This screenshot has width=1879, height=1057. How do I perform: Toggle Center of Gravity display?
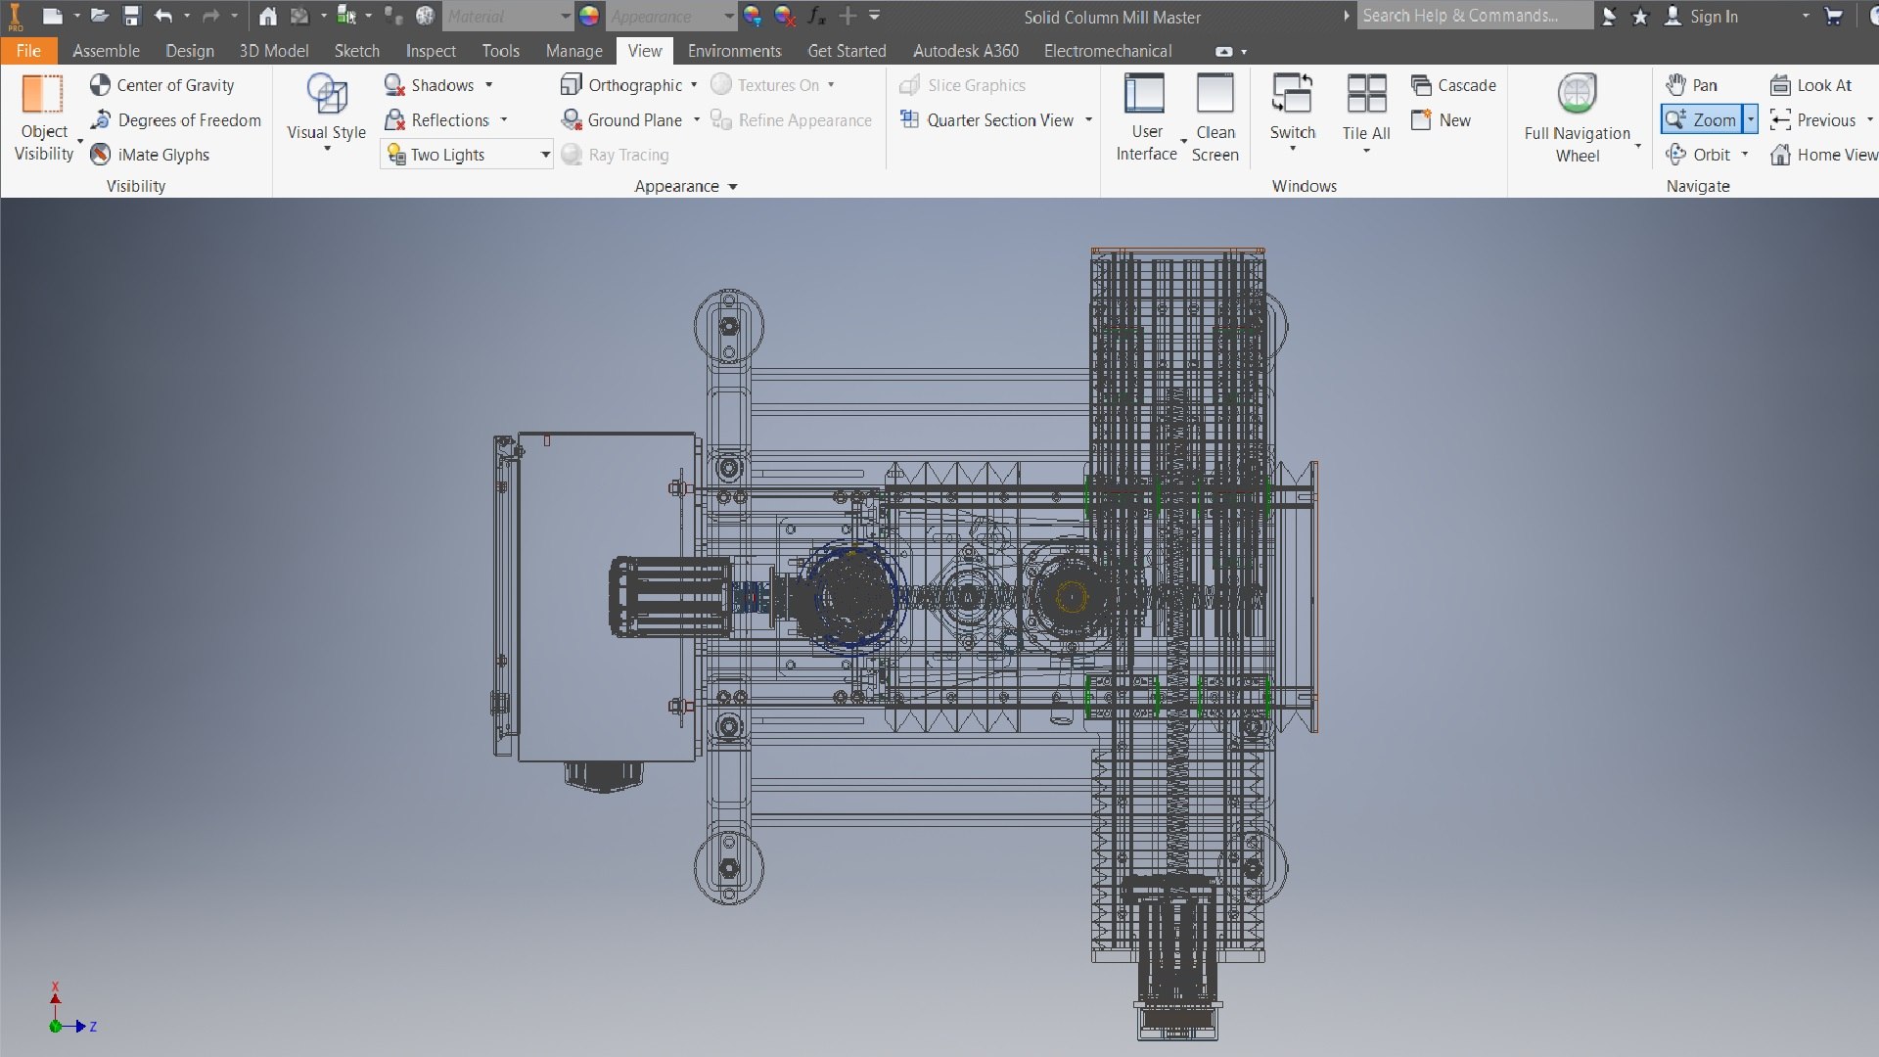[x=162, y=85]
